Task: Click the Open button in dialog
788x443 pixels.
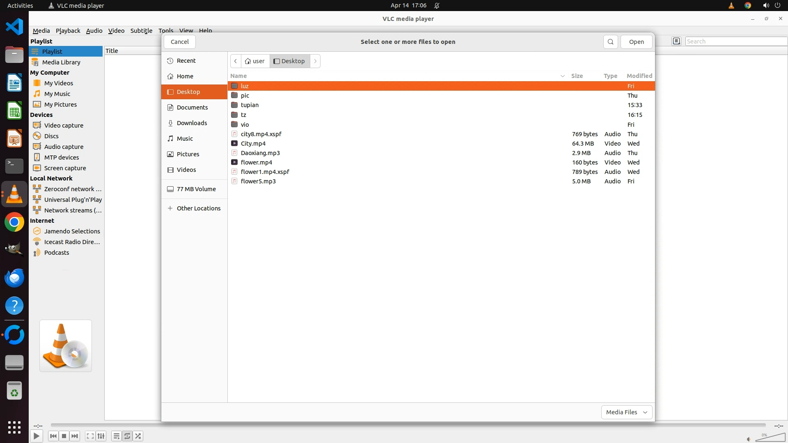Action: pyautogui.click(x=636, y=42)
